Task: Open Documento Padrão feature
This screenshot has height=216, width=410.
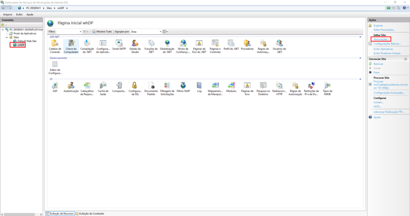Action: tap(151, 89)
